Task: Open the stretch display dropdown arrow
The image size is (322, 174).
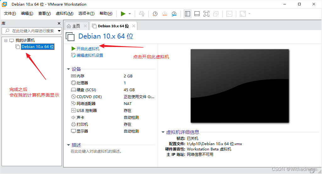Action: click(x=249, y=14)
